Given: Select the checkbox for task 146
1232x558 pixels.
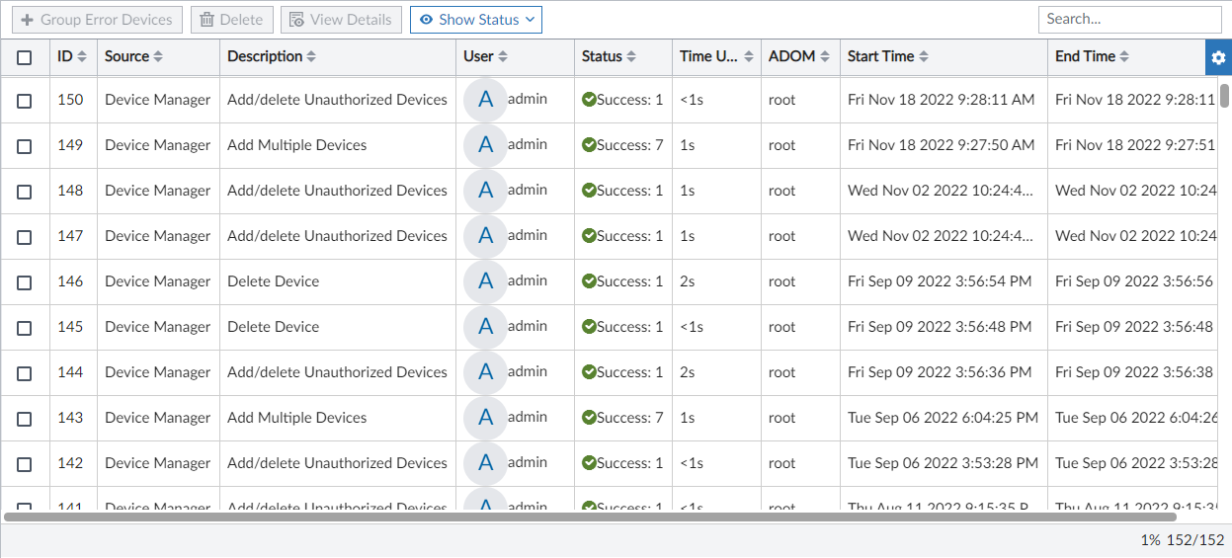Looking at the screenshot, I should point(25,282).
